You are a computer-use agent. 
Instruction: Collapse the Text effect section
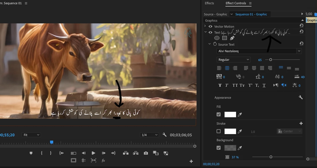[x=205, y=32]
